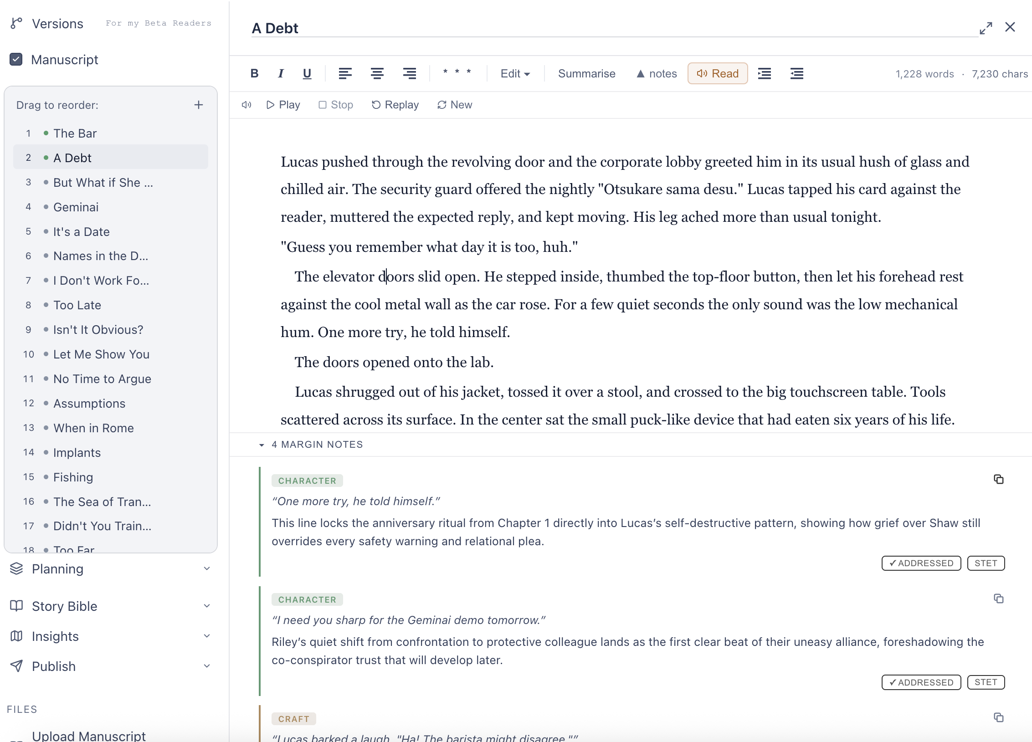Click STET on second Character note
This screenshot has height=742, width=1032.
(986, 682)
